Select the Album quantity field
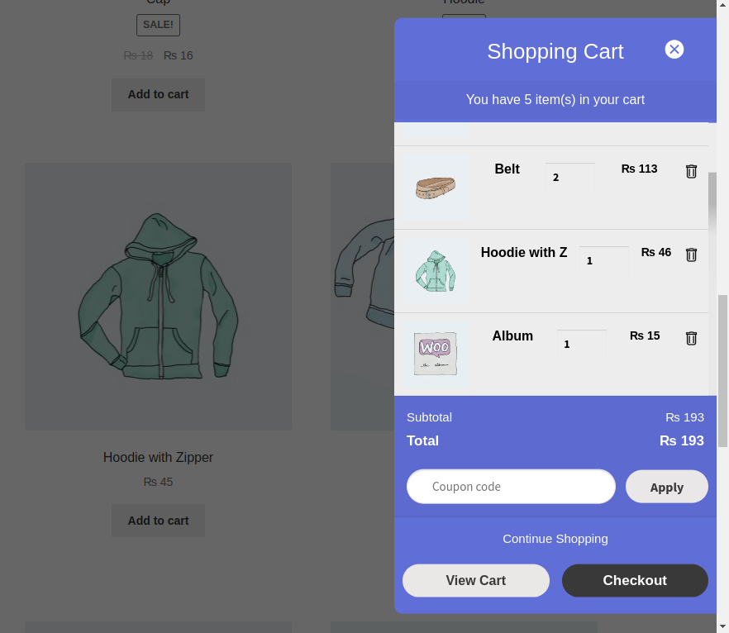Image resolution: width=729 pixels, height=633 pixels. (581, 343)
